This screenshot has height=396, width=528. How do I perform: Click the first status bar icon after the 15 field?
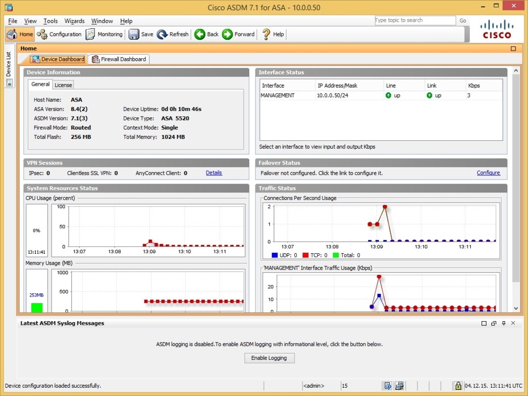388,386
